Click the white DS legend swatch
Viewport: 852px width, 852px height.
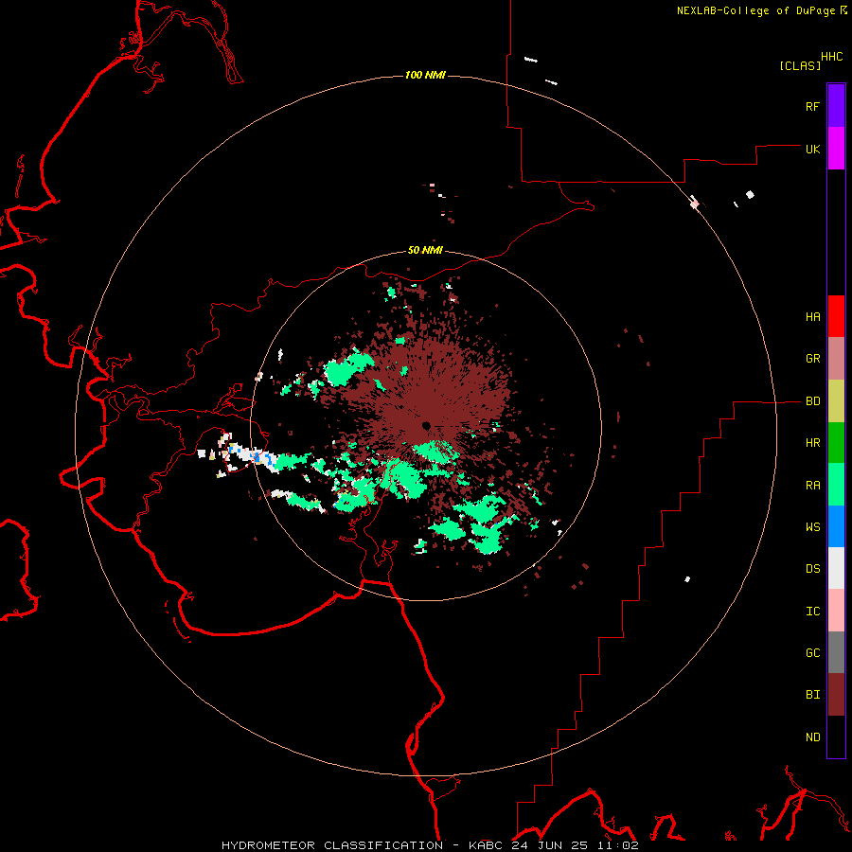(x=836, y=568)
